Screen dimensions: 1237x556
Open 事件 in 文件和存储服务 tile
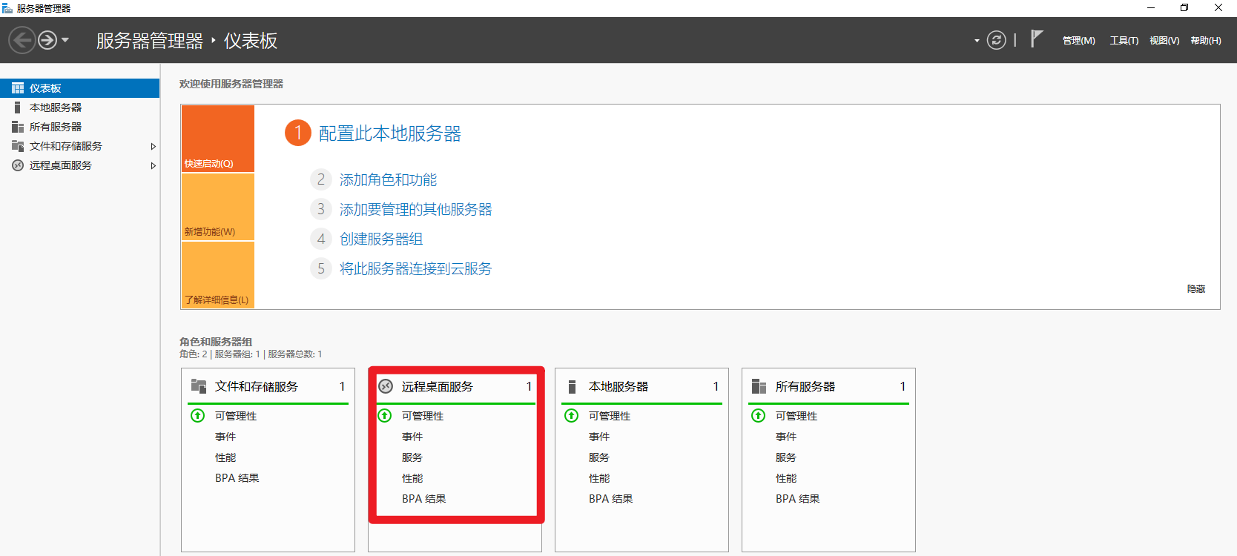(225, 437)
